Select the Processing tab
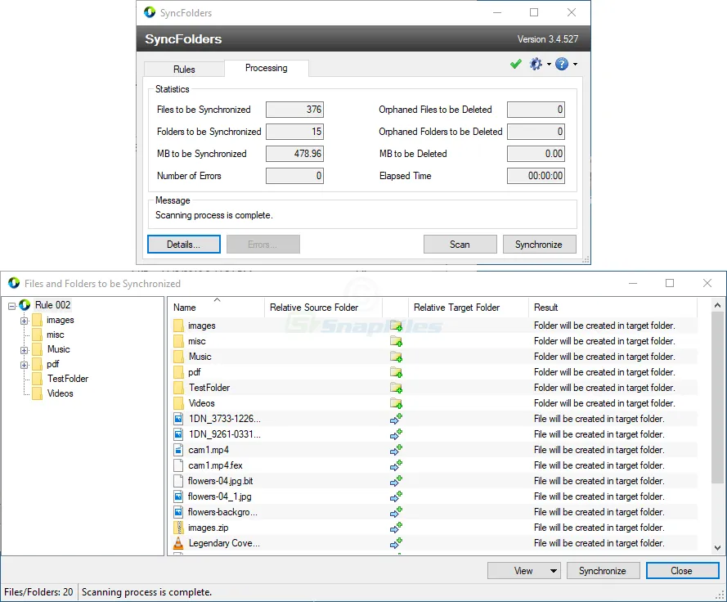Viewport: 727px width, 602px height. [x=266, y=68]
